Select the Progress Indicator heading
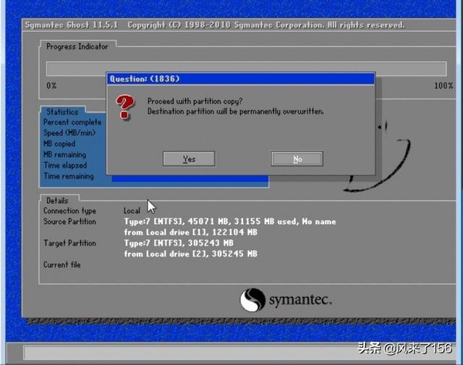Viewport: 463px width, 365px height. tap(77, 47)
